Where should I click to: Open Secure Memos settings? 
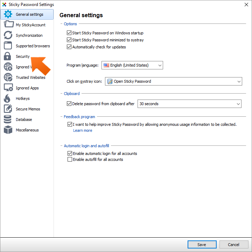point(27,109)
